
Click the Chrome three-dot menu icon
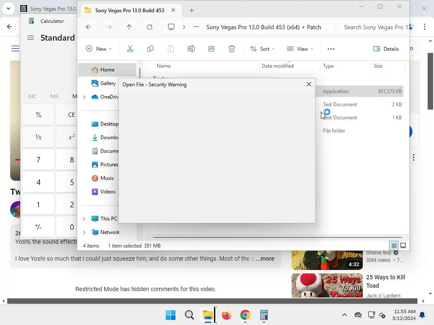[x=425, y=27]
